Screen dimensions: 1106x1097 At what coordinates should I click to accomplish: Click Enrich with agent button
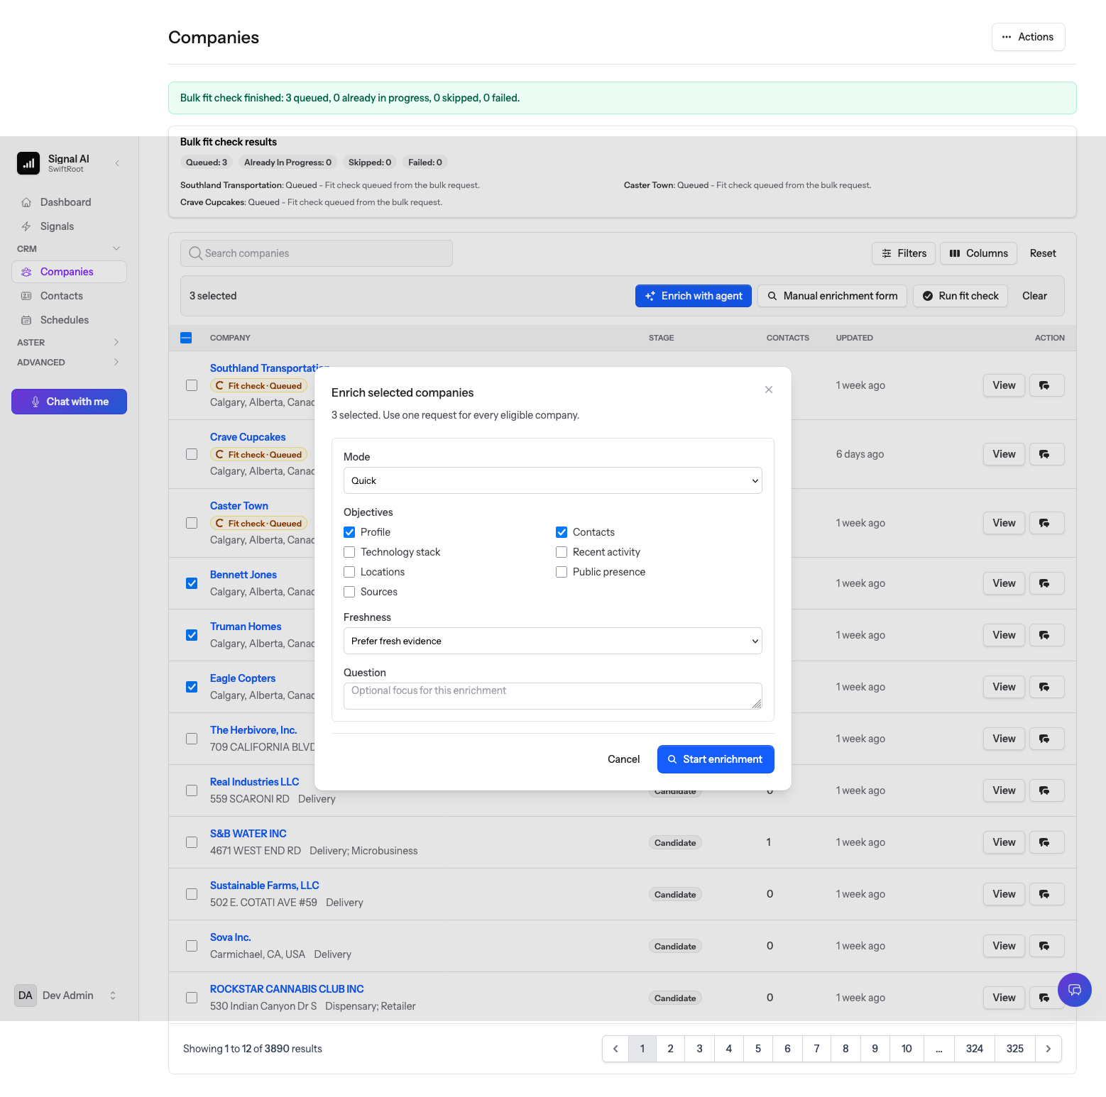point(694,296)
